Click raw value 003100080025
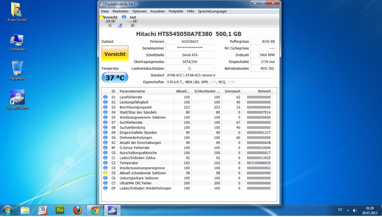This screenshot has width=382, height=217. point(259,163)
